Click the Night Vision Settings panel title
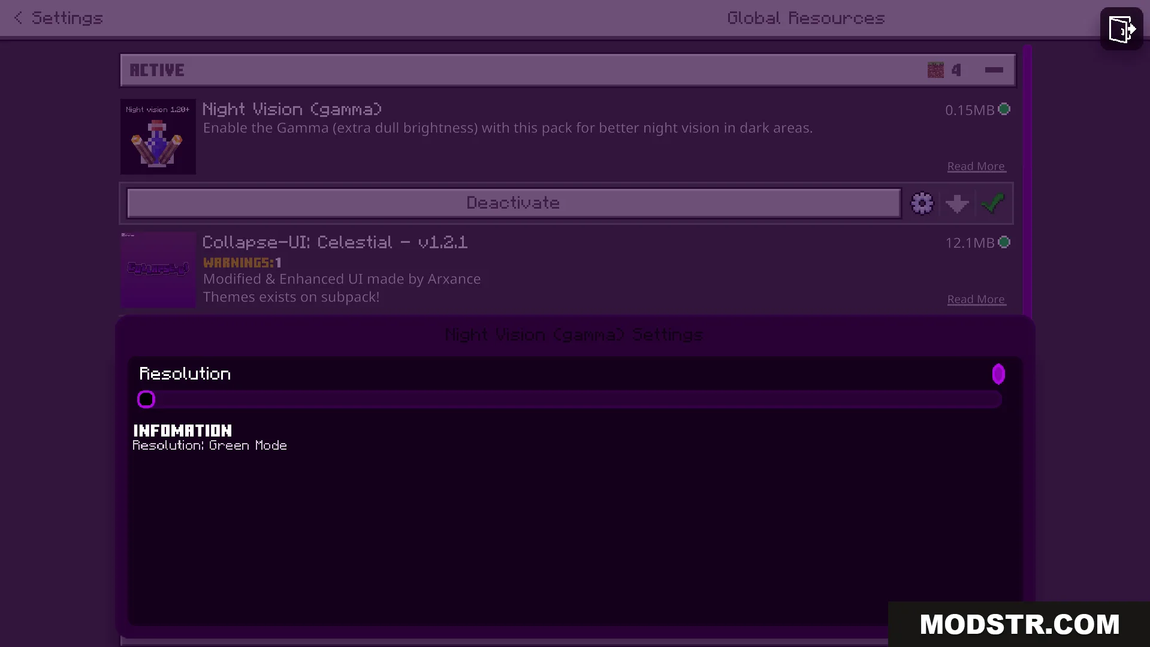 coord(574,335)
